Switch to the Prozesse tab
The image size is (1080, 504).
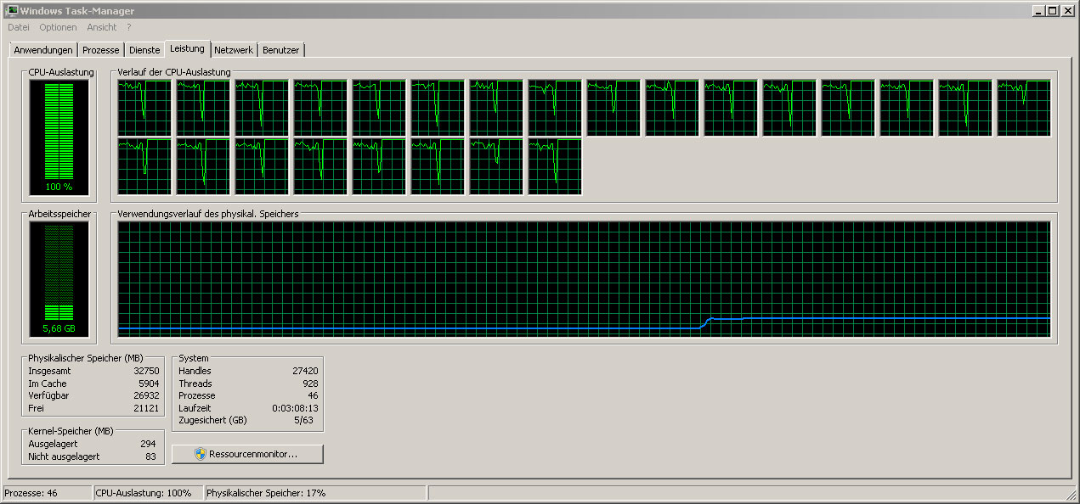click(101, 50)
